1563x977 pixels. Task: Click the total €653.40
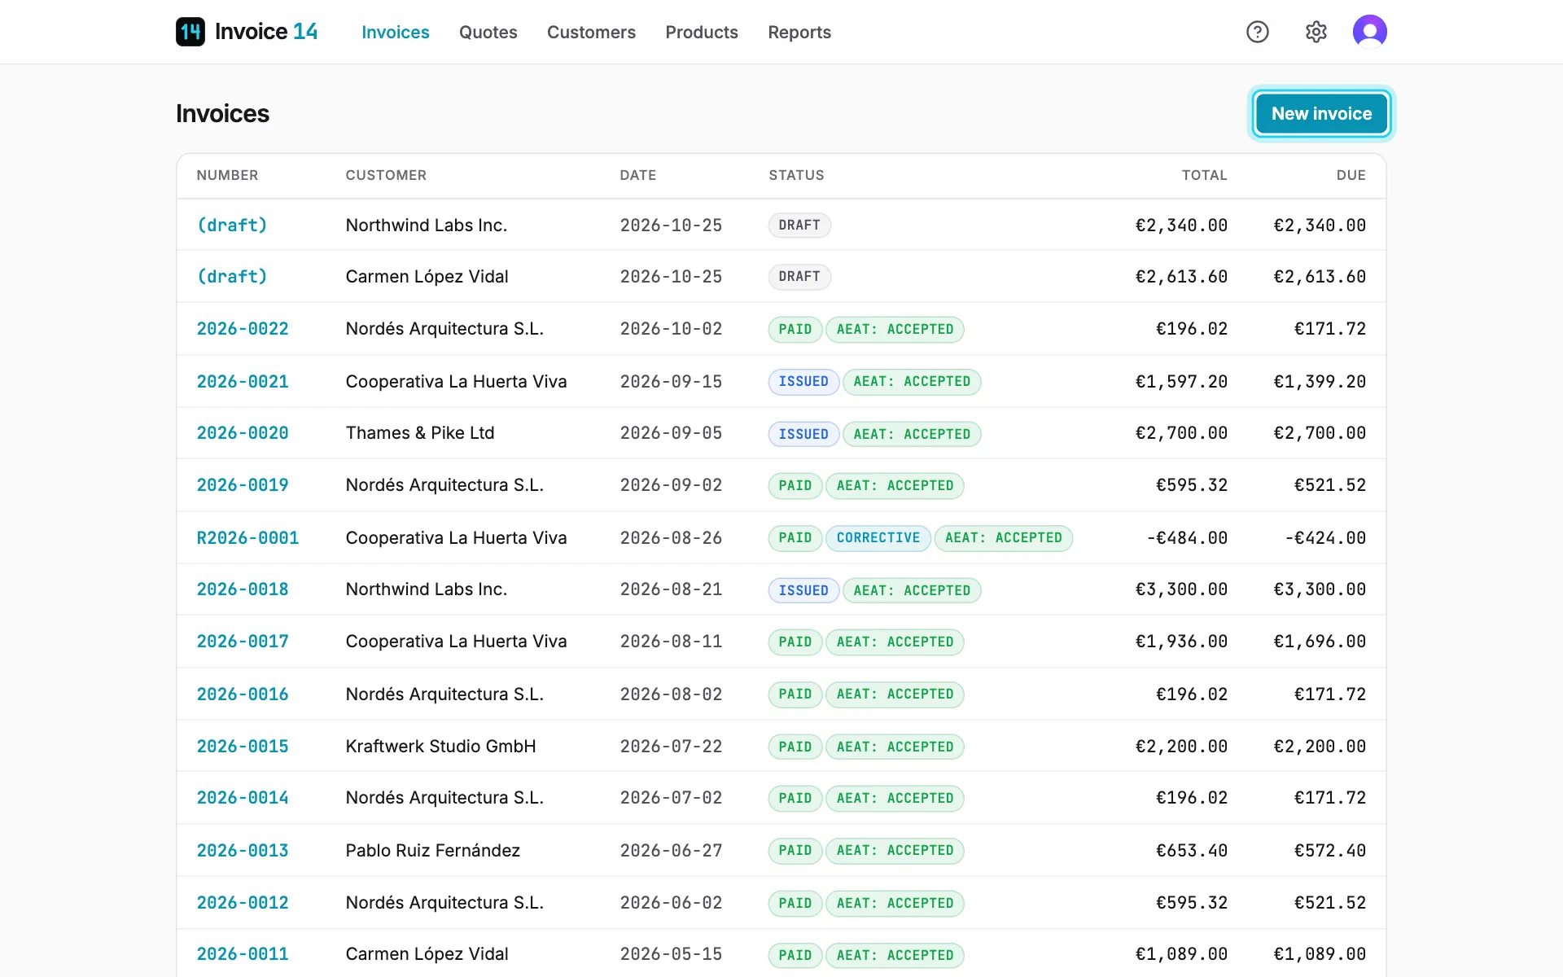coord(1192,850)
